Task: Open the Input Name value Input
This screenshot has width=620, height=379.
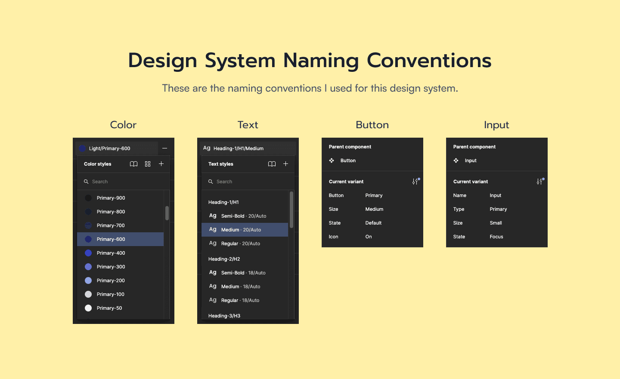Action: click(496, 195)
